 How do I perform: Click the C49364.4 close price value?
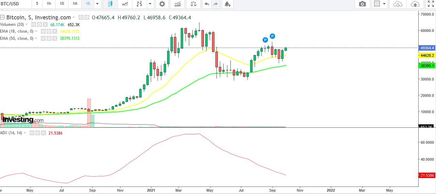pos(180,18)
